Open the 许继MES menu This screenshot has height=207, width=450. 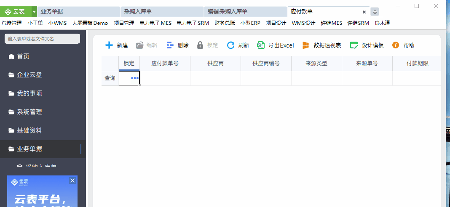pyautogui.click(x=332, y=23)
